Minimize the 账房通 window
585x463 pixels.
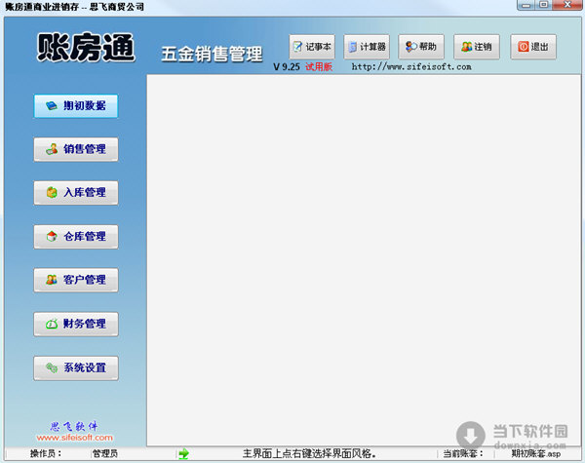526,5
